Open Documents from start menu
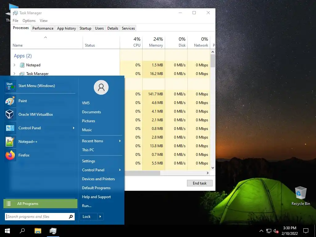316x237 pixels. [x=91, y=112]
